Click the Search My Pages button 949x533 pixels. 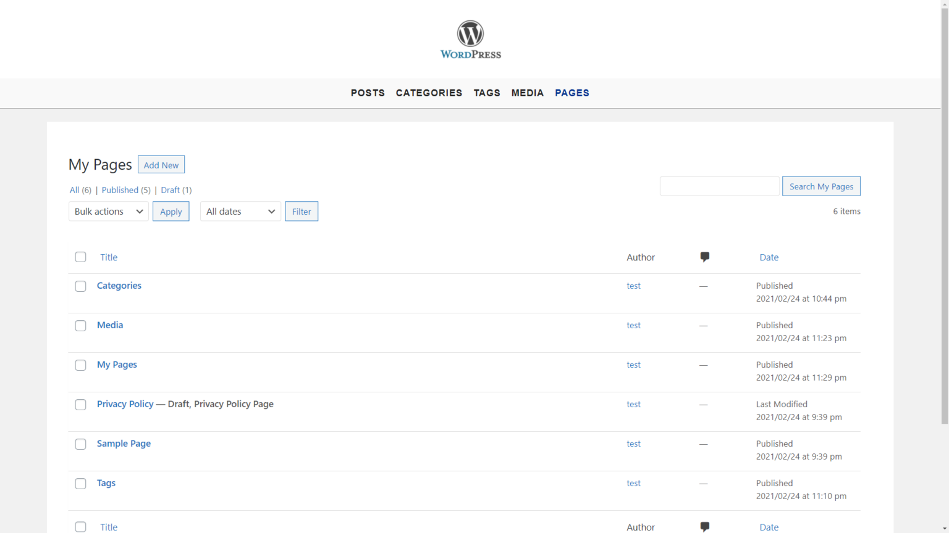tap(821, 186)
